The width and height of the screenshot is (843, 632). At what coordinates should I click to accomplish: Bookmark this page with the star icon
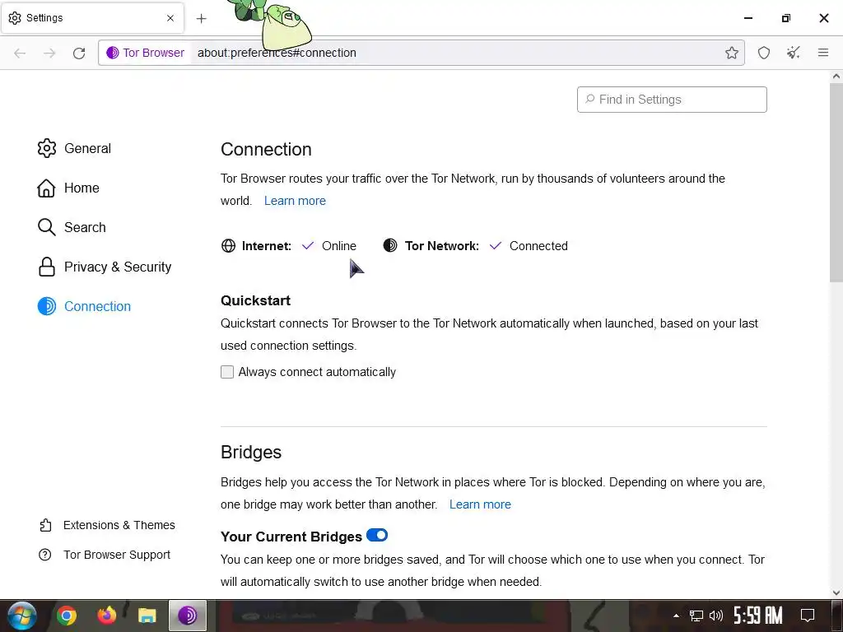click(731, 53)
